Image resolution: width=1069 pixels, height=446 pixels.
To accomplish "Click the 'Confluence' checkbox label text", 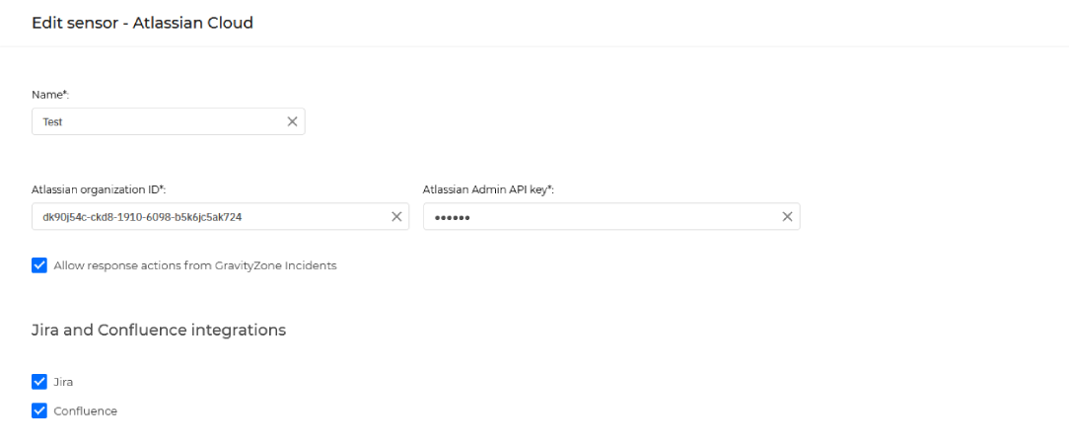I will point(85,411).
